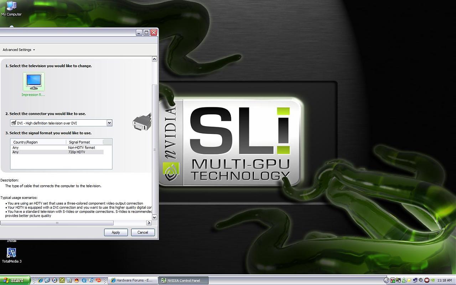Viewport: 456px width, 285px height.
Task: Open the My Computer desktop icon
Action: coord(11,6)
